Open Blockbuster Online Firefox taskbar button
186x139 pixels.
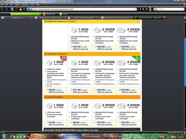(71, 136)
